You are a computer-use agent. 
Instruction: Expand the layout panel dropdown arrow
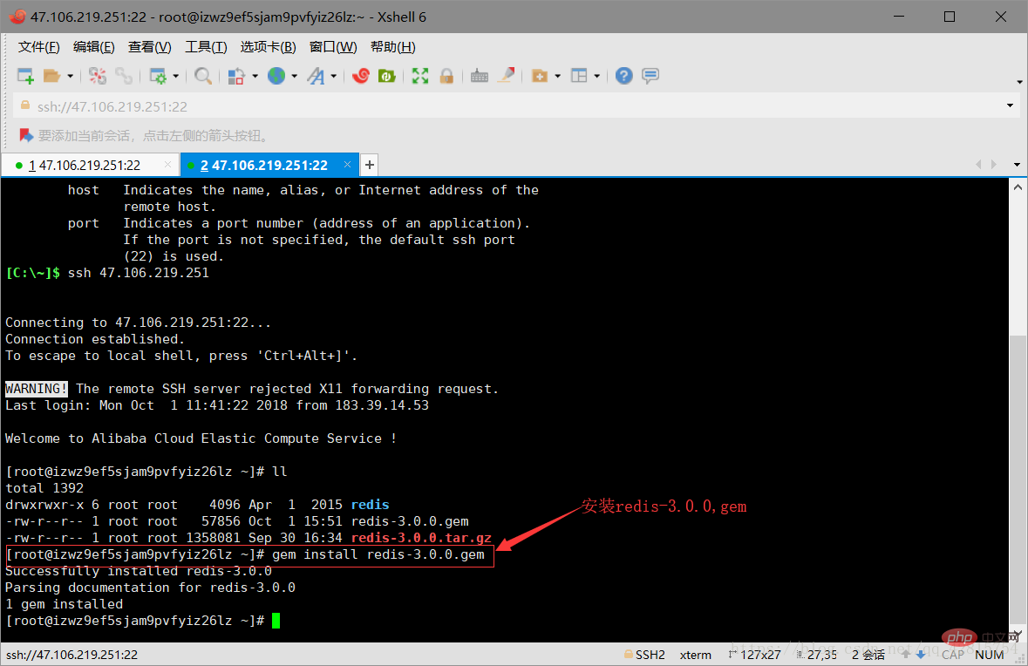(596, 76)
